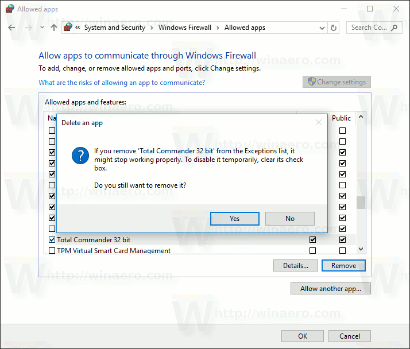This screenshot has height=349, width=410.
Task: Go up one level with the Up arrow
Action: pyautogui.click(x=54, y=28)
